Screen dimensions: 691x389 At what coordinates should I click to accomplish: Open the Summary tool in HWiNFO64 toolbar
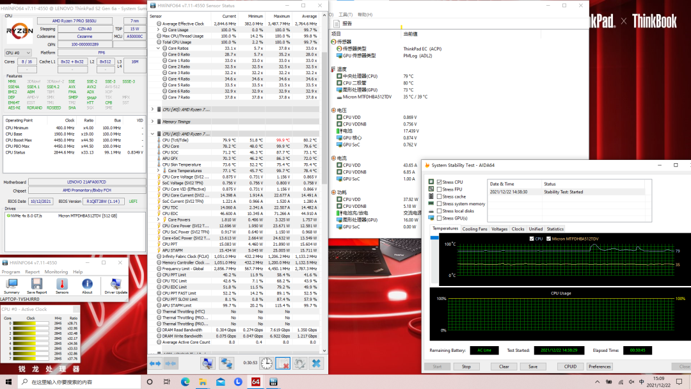point(12,286)
